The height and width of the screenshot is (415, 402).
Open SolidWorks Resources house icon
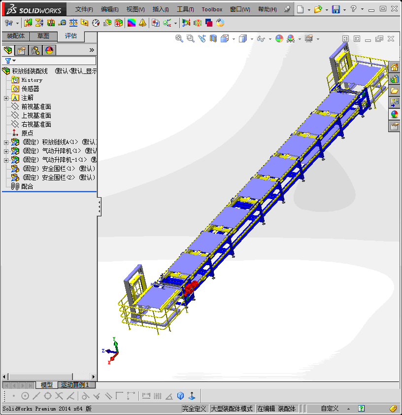coord(394,67)
